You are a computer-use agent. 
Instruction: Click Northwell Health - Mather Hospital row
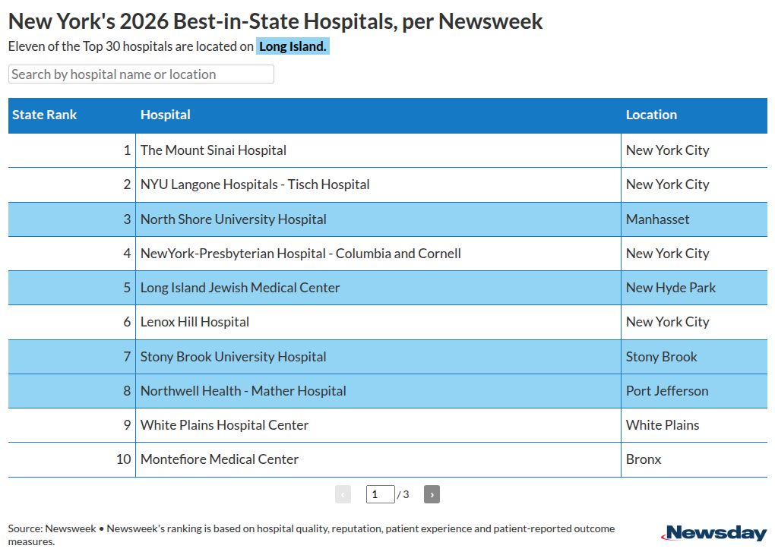click(243, 391)
